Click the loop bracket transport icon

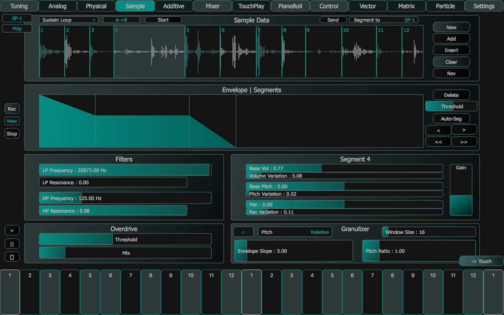pyautogui.click(x=12, y=256)
